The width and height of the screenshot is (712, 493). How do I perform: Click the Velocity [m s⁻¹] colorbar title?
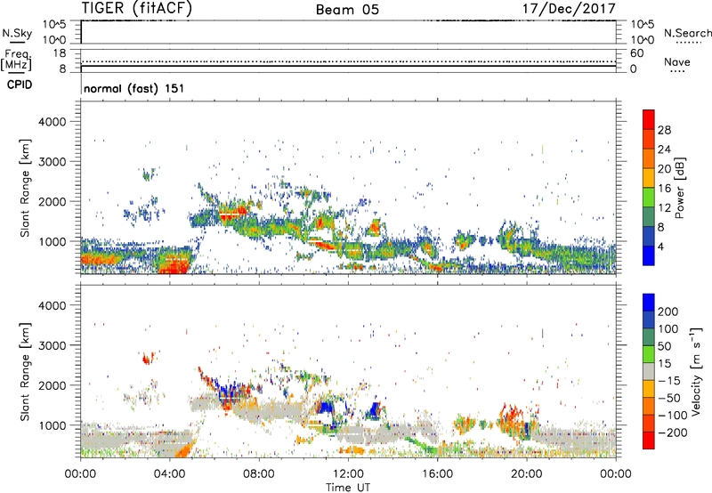(696, 371)
